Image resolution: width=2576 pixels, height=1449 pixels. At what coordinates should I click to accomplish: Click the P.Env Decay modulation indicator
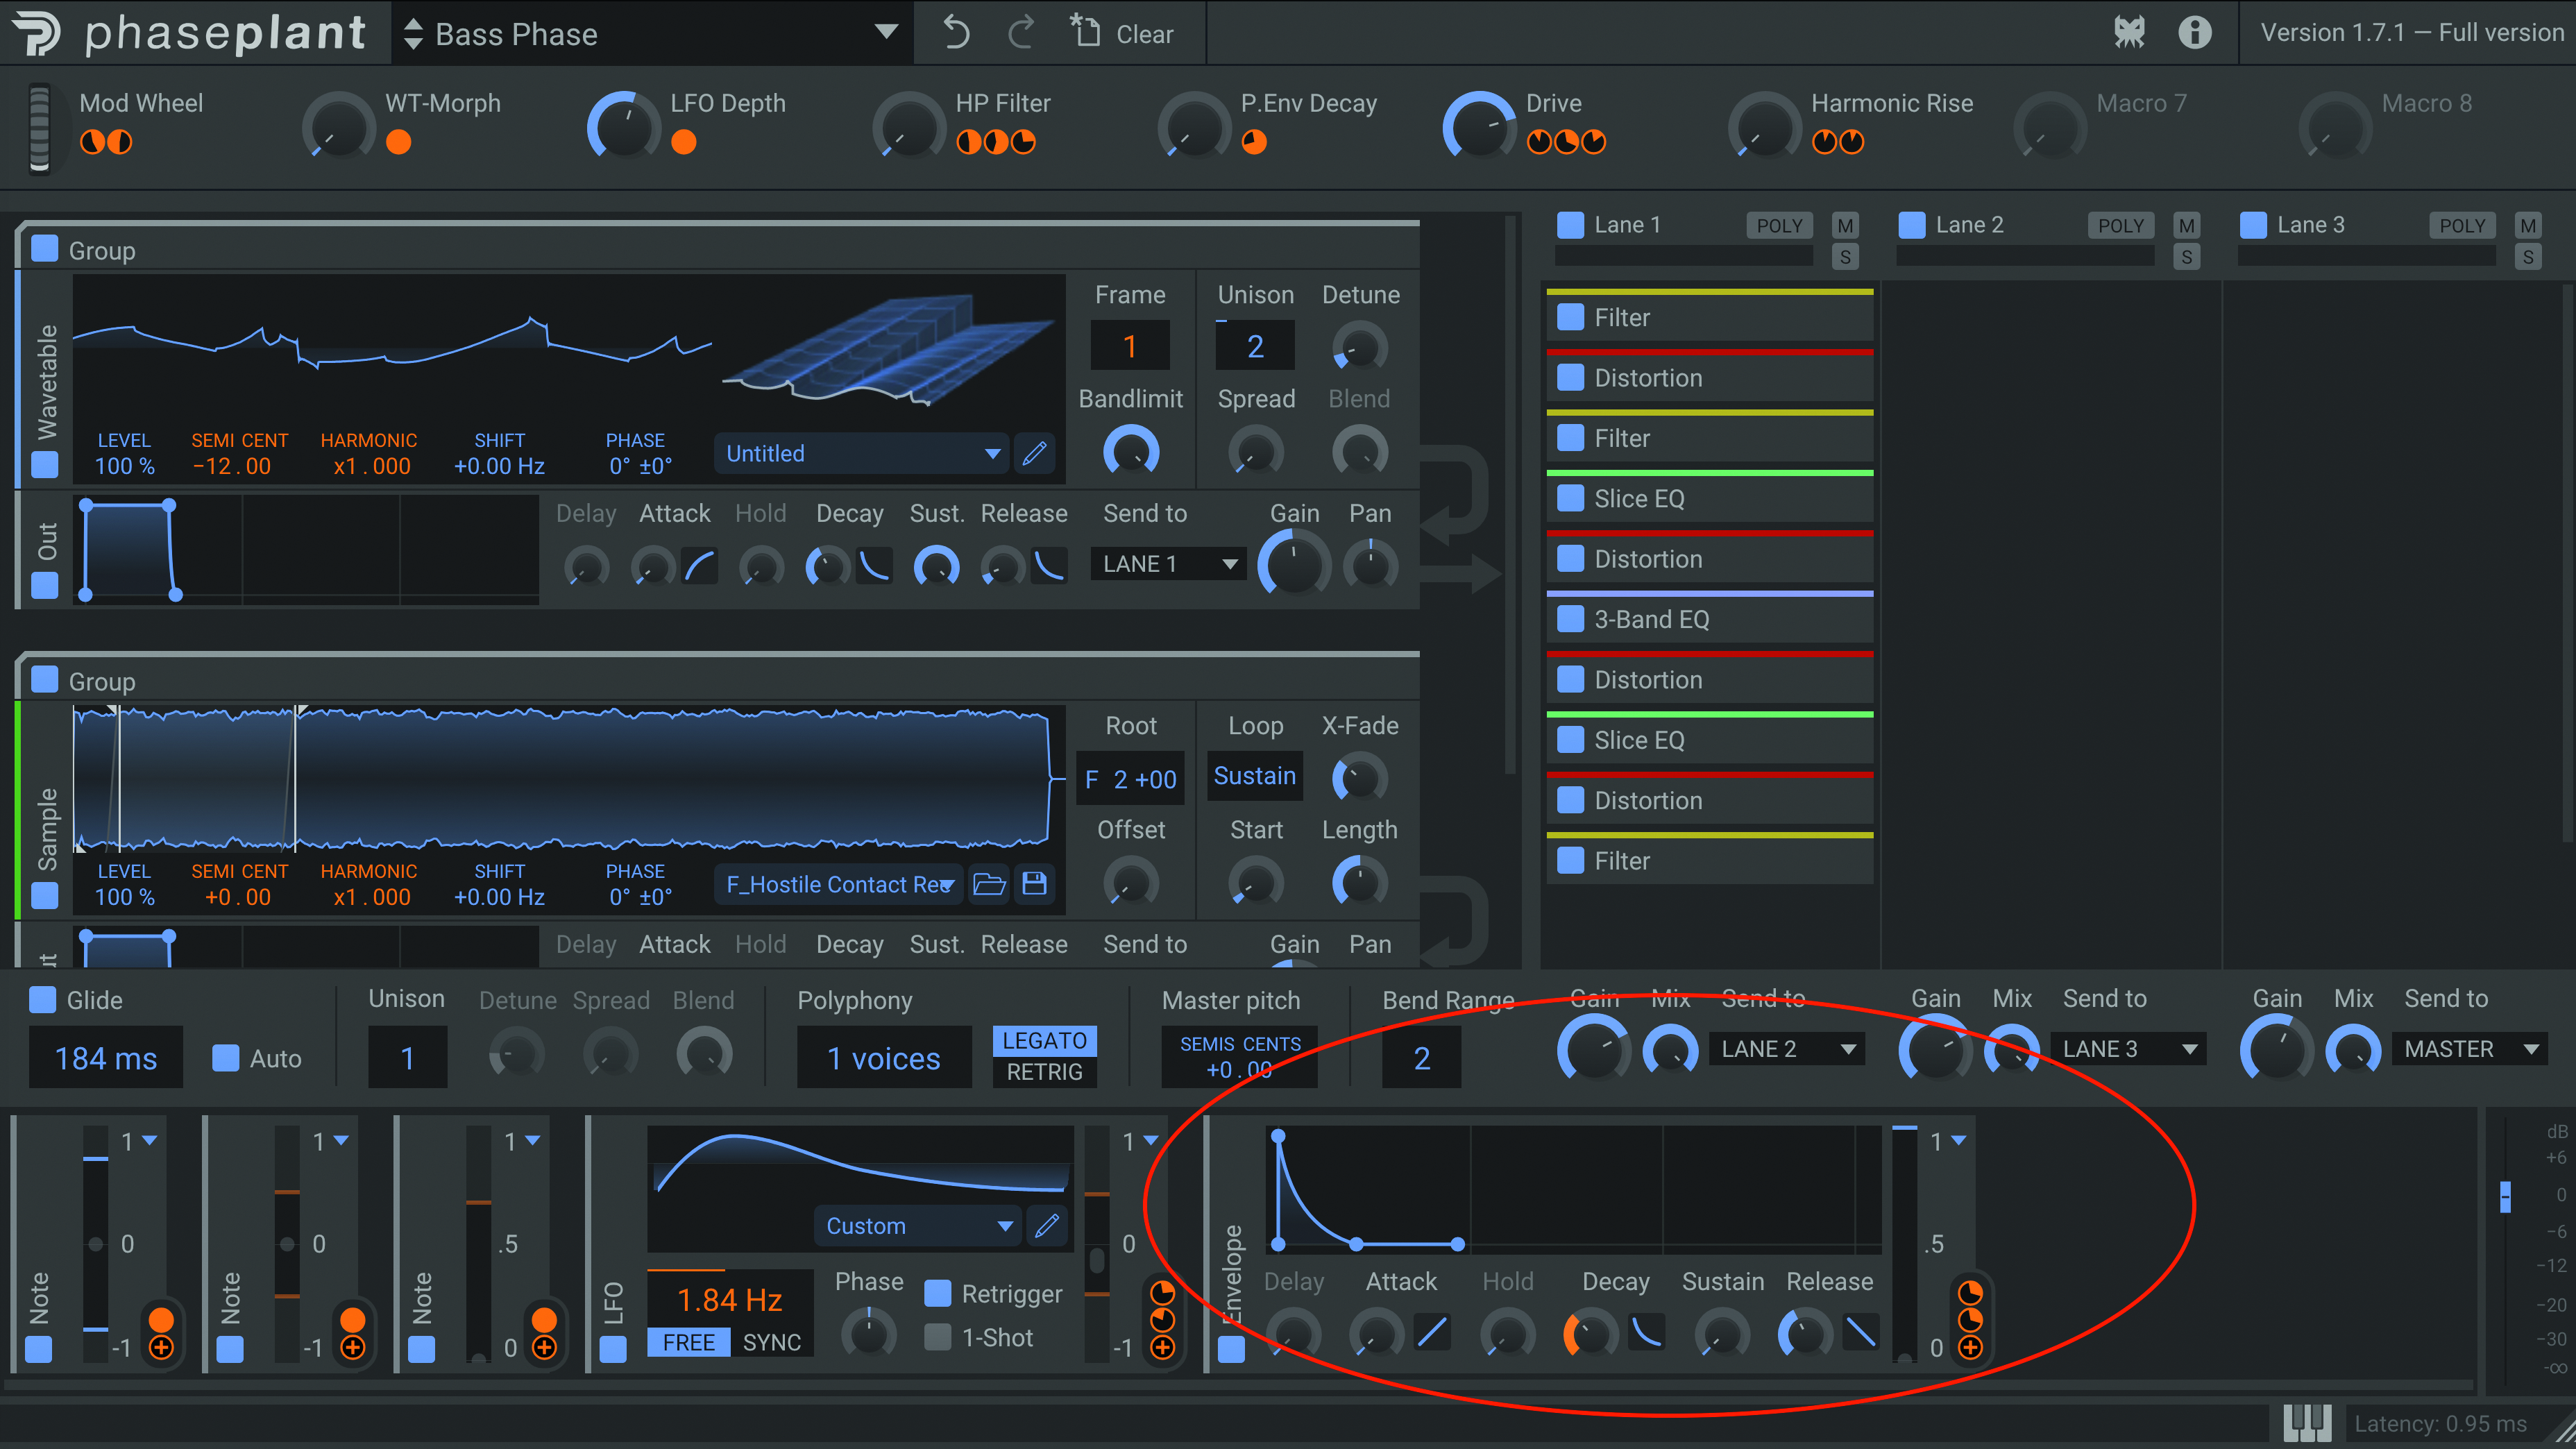1254,142
